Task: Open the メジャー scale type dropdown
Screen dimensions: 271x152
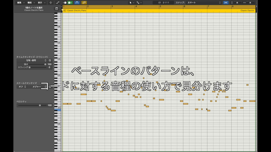Action: (37, 87)
